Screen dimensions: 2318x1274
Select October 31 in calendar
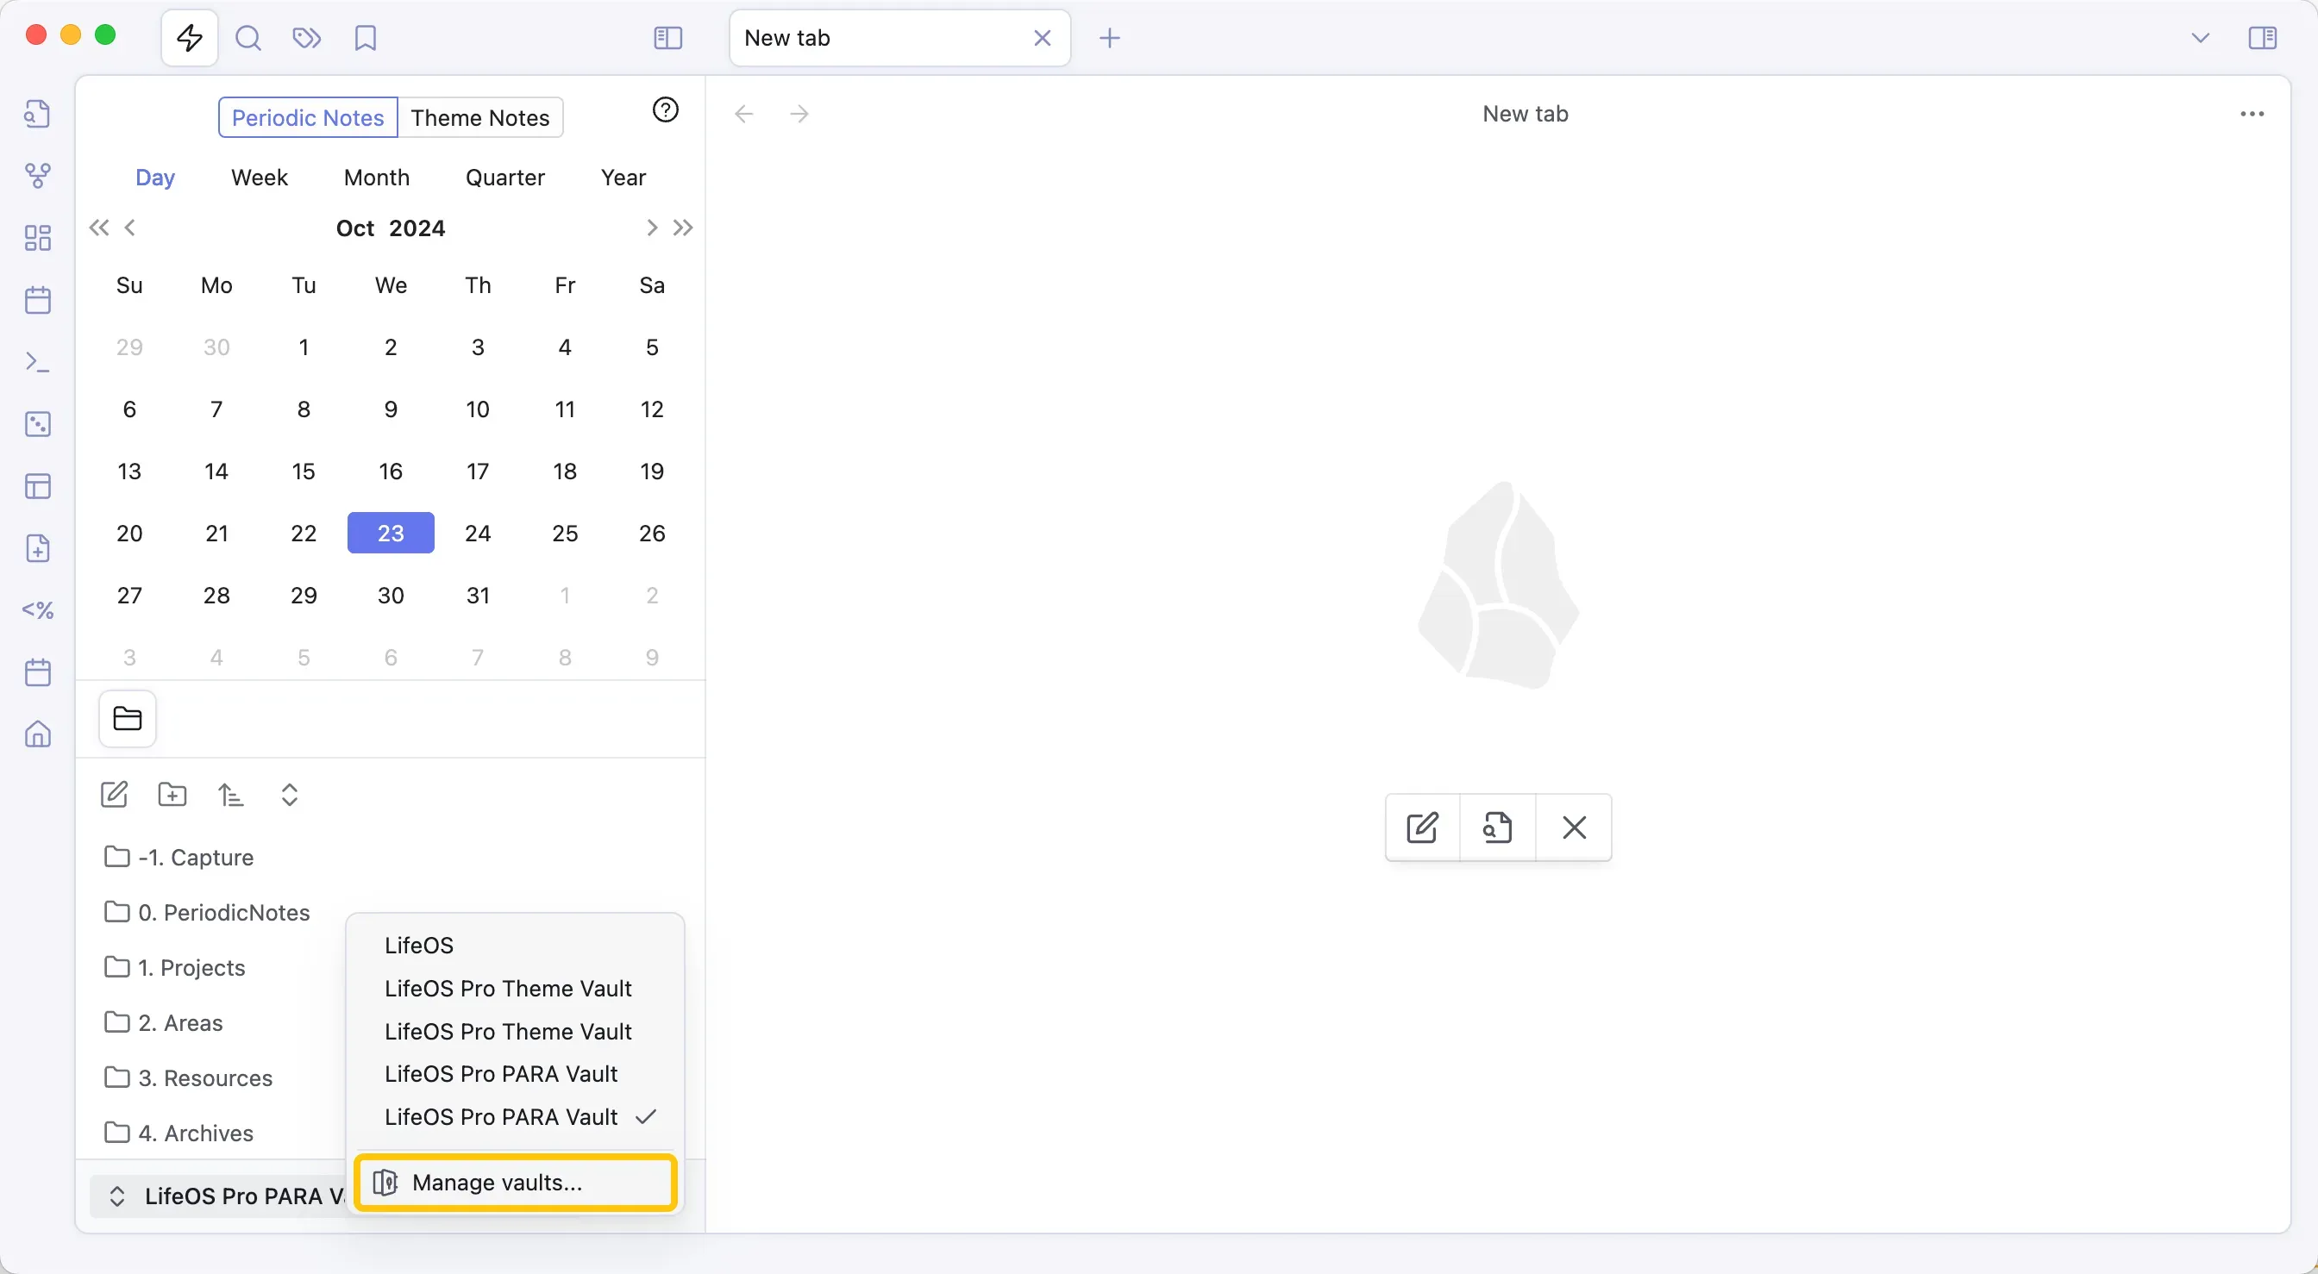pos(478,595)
